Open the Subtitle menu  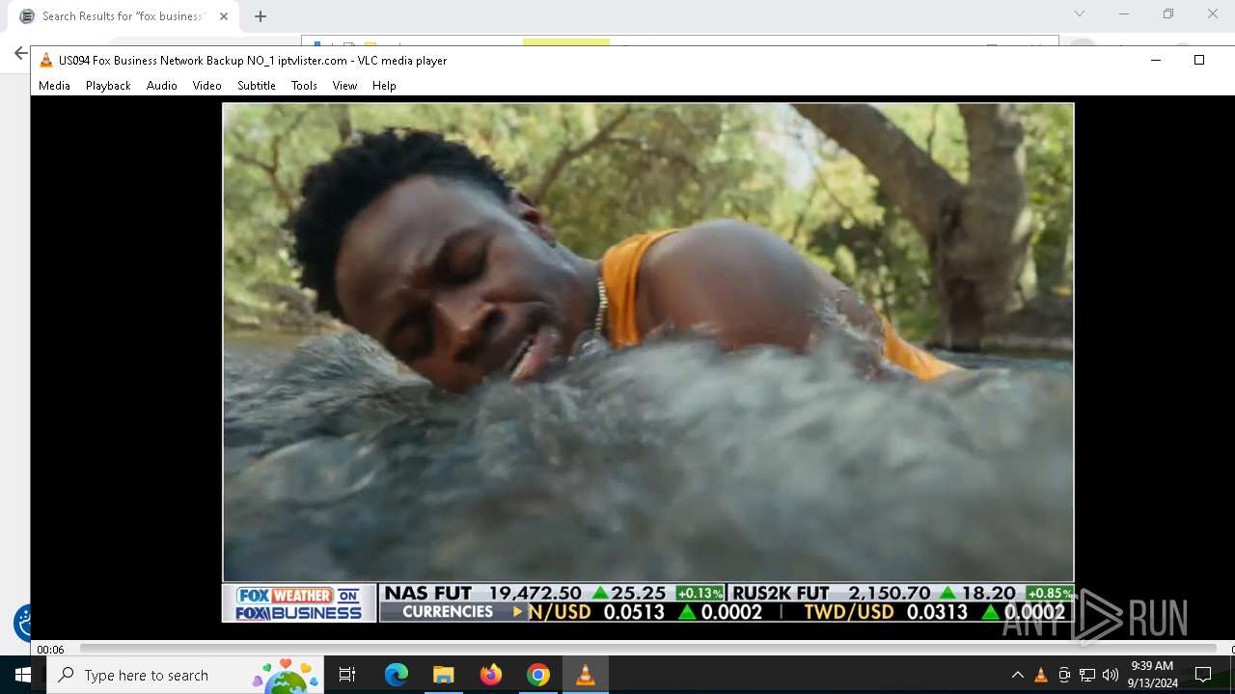pyautogui.click(x=256, y=86)
